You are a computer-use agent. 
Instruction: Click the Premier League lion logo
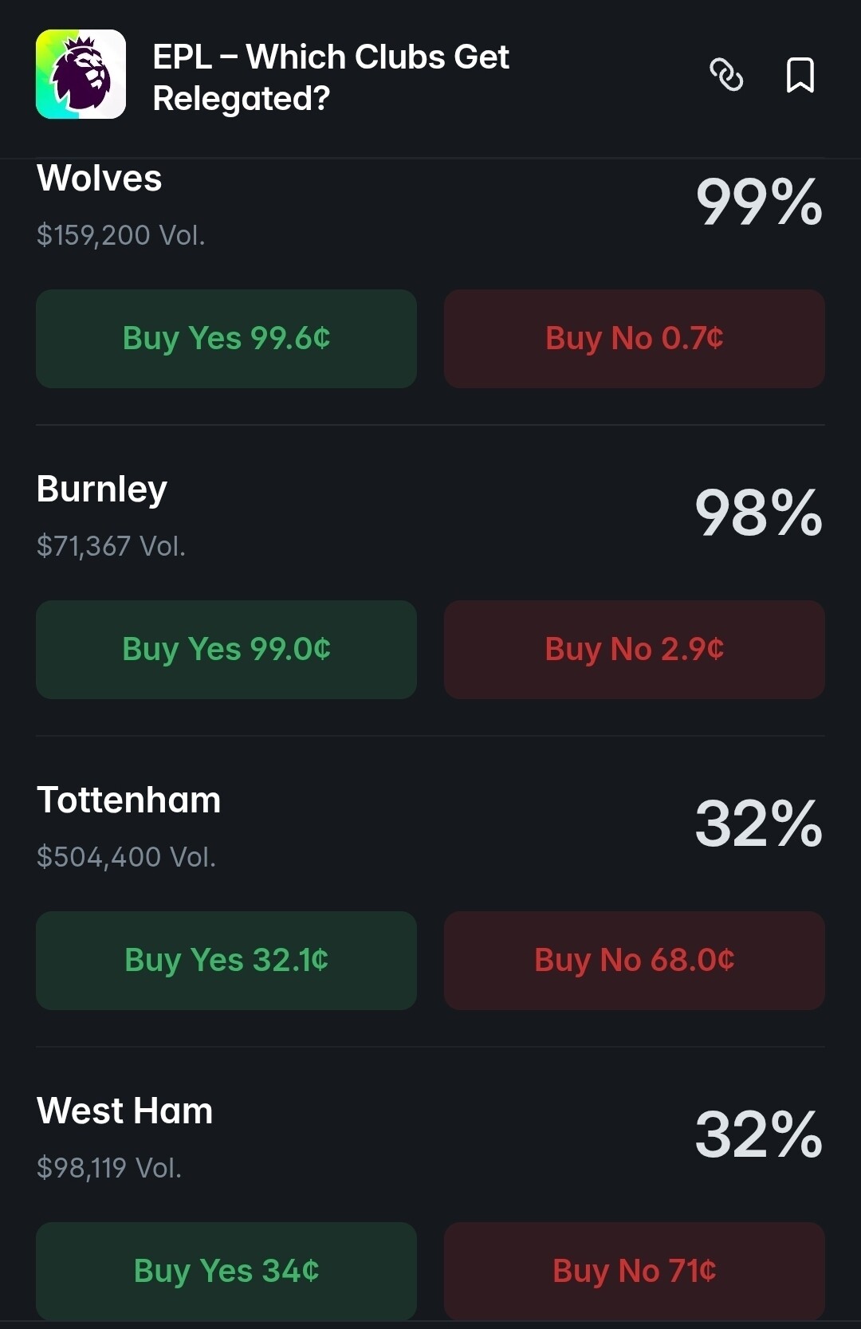(81, 74)
